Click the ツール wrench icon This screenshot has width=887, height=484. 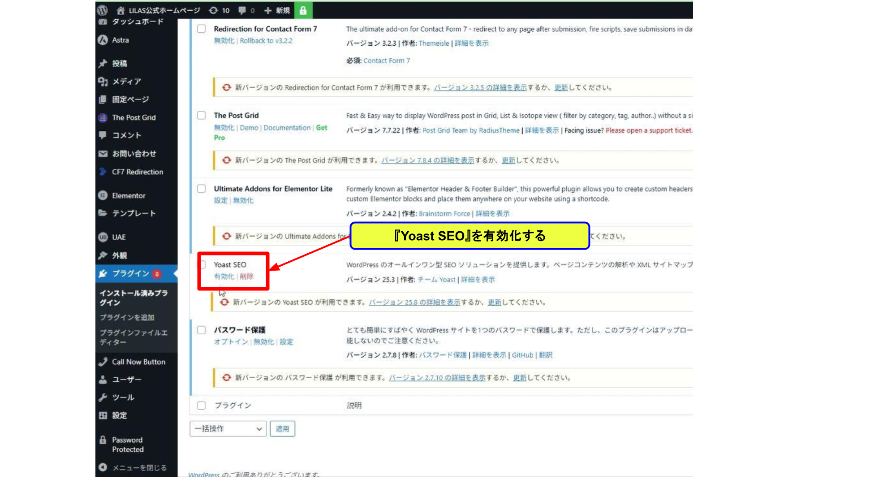pyautogui.click(x=103, y=398)
